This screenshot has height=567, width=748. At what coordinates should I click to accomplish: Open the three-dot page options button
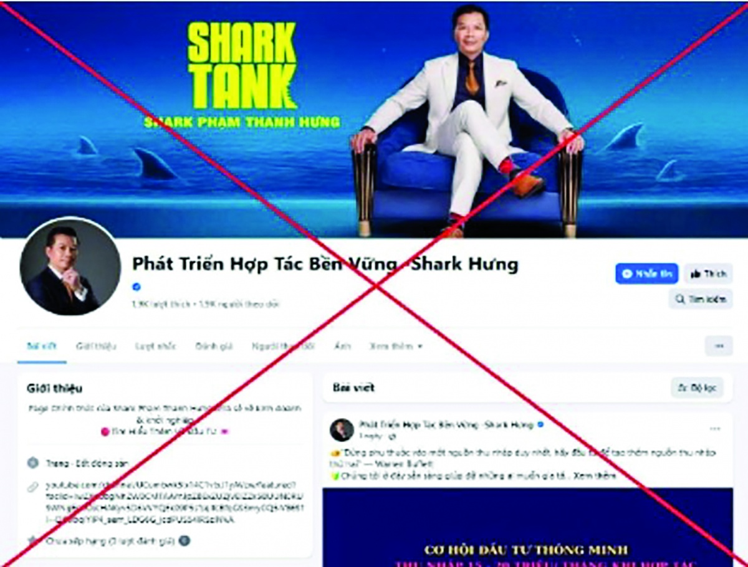[x=719, y=346]
